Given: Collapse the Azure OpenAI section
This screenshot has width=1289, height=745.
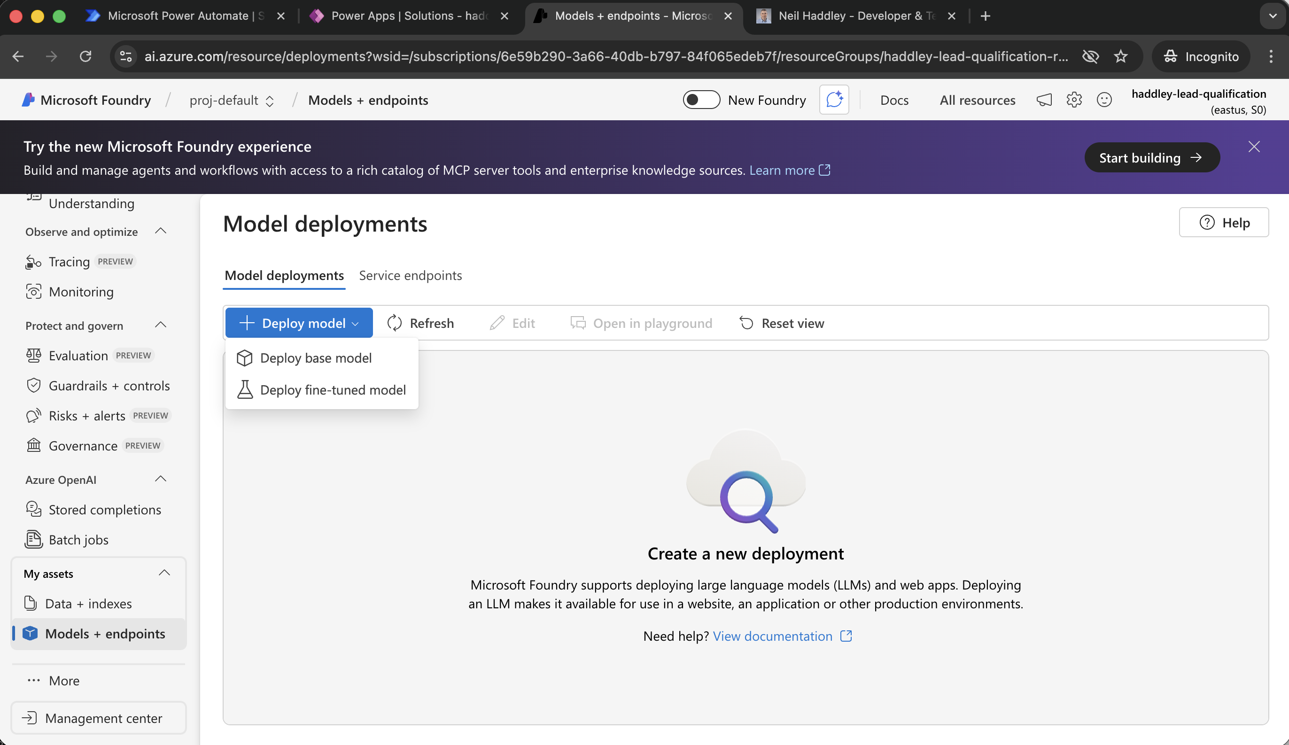Looking at the screenshot, I should point(161,479).
